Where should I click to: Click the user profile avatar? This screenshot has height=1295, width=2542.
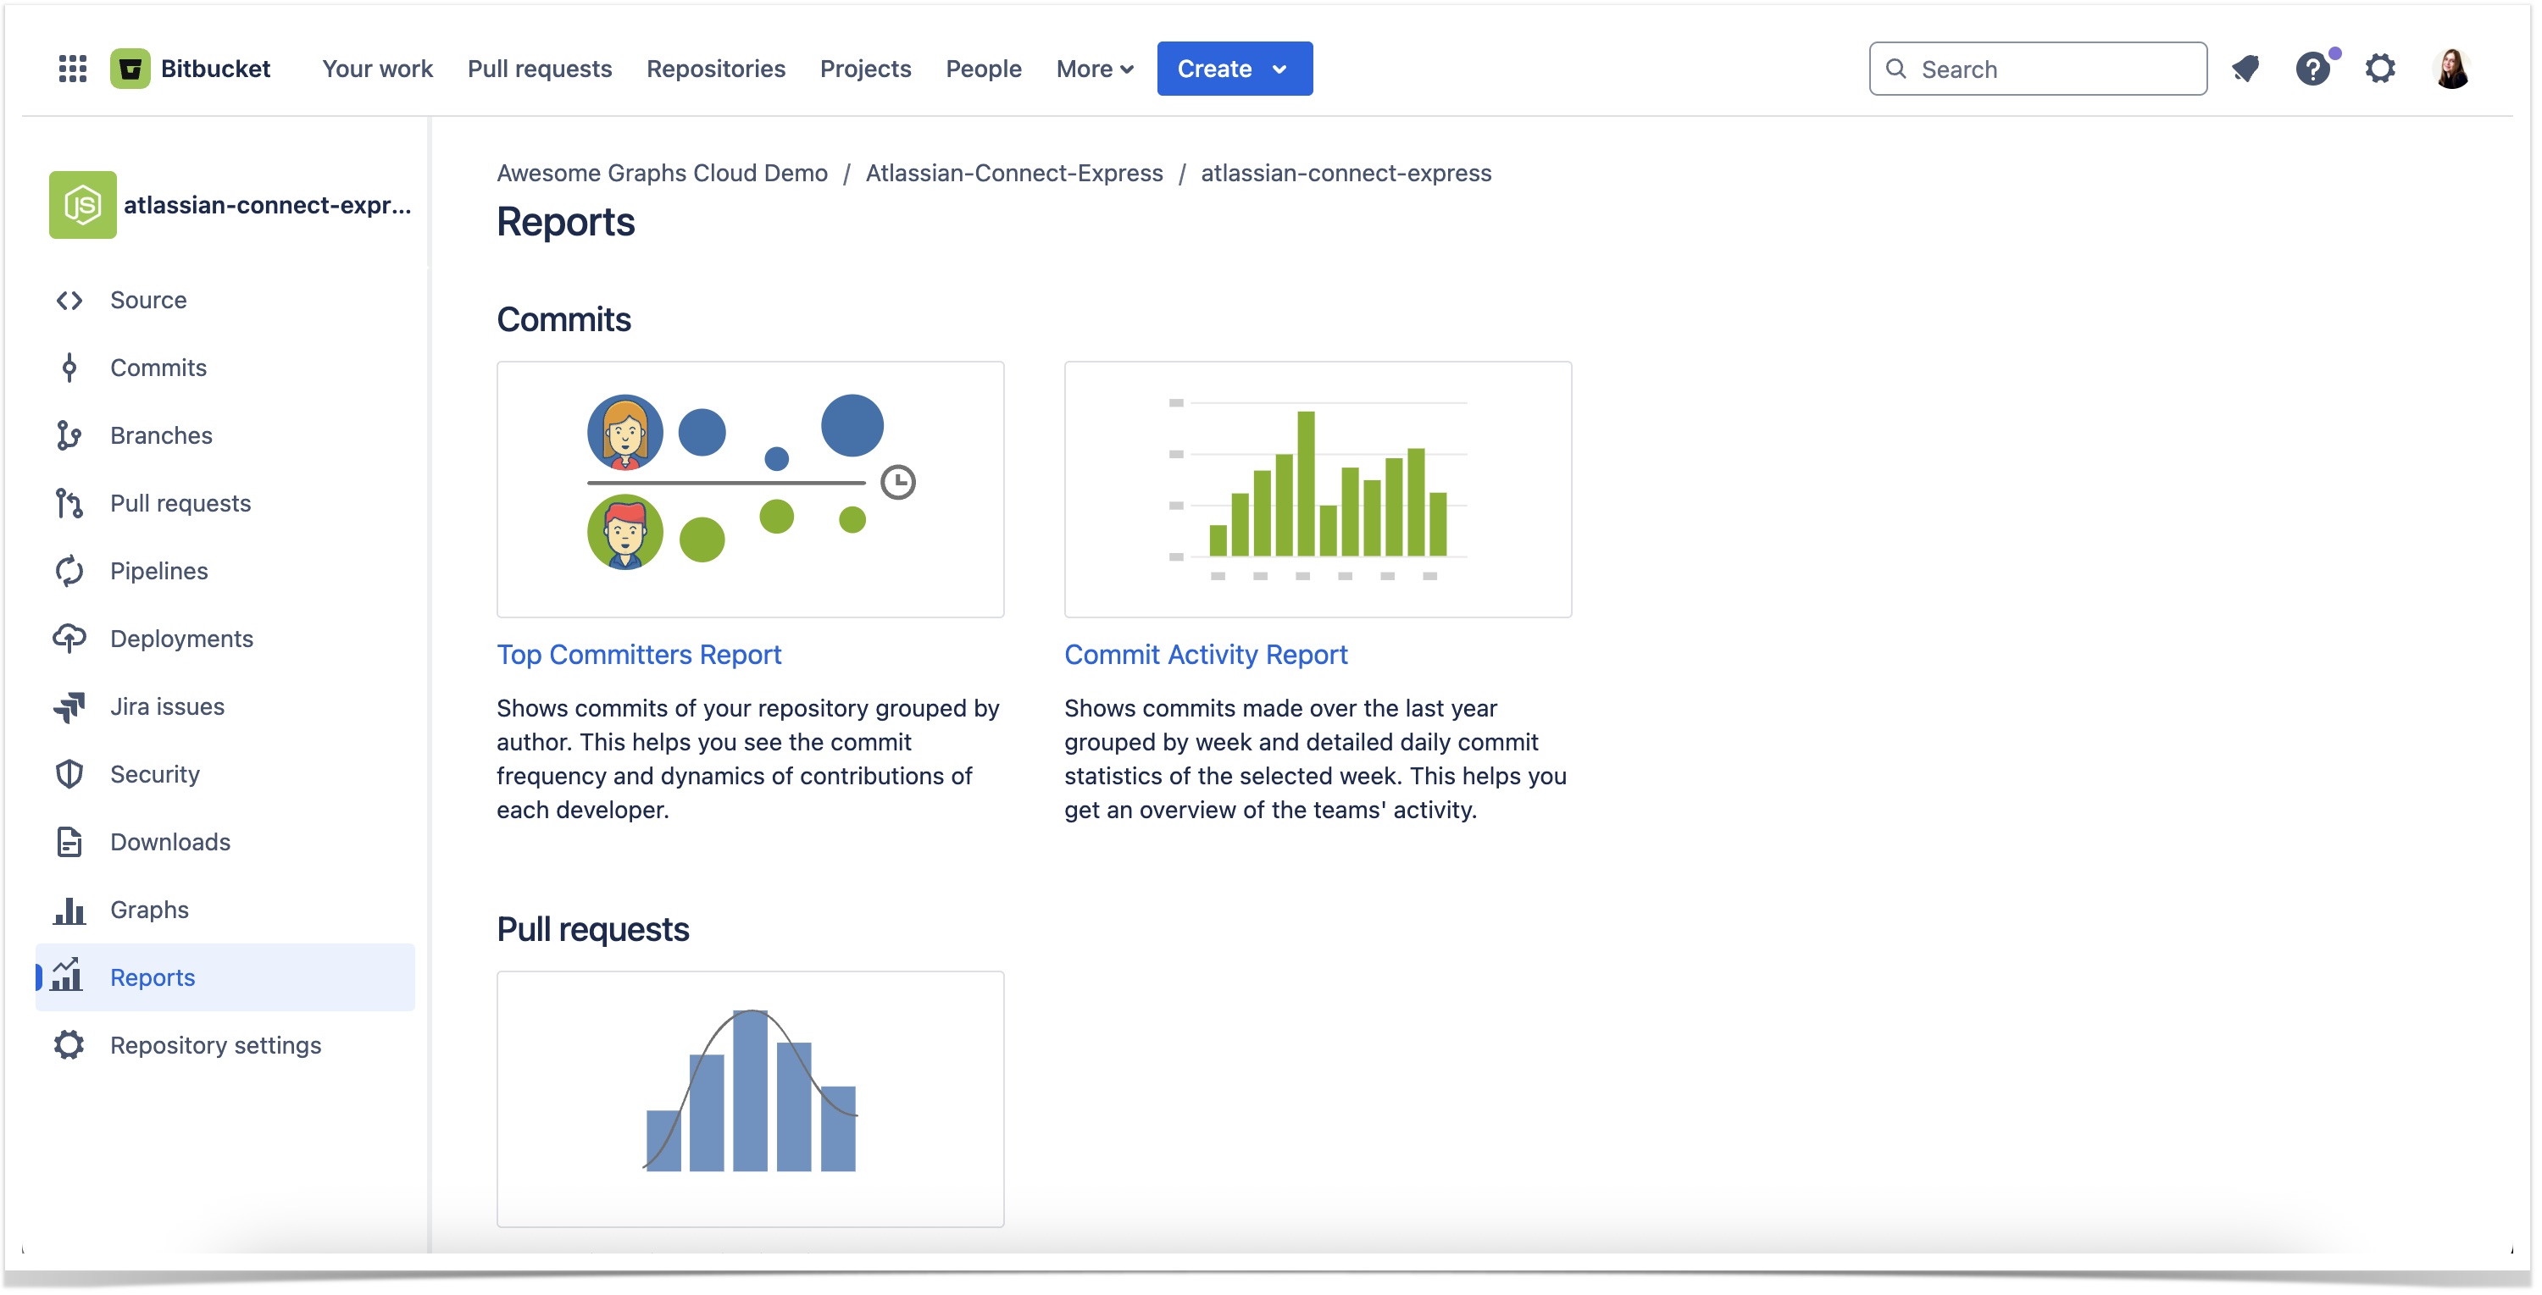[x=2451, y=69]
